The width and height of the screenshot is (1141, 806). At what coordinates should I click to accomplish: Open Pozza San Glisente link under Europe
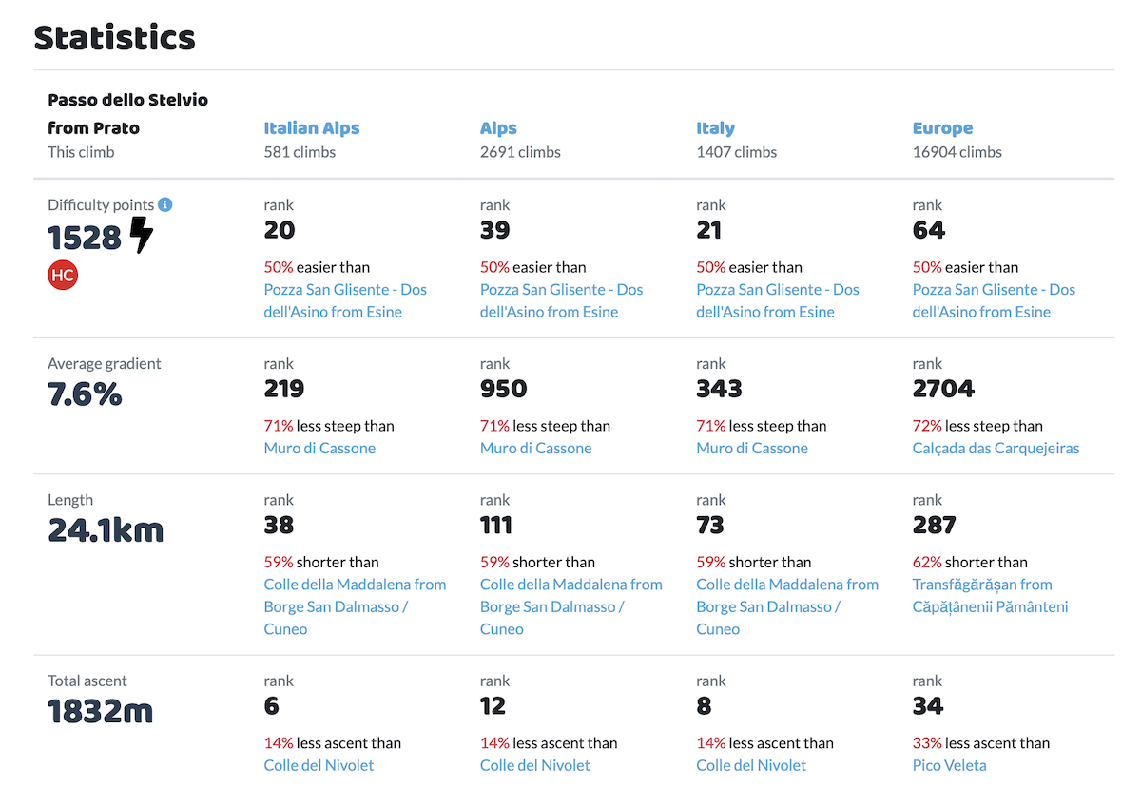click(x=994, y=300)
